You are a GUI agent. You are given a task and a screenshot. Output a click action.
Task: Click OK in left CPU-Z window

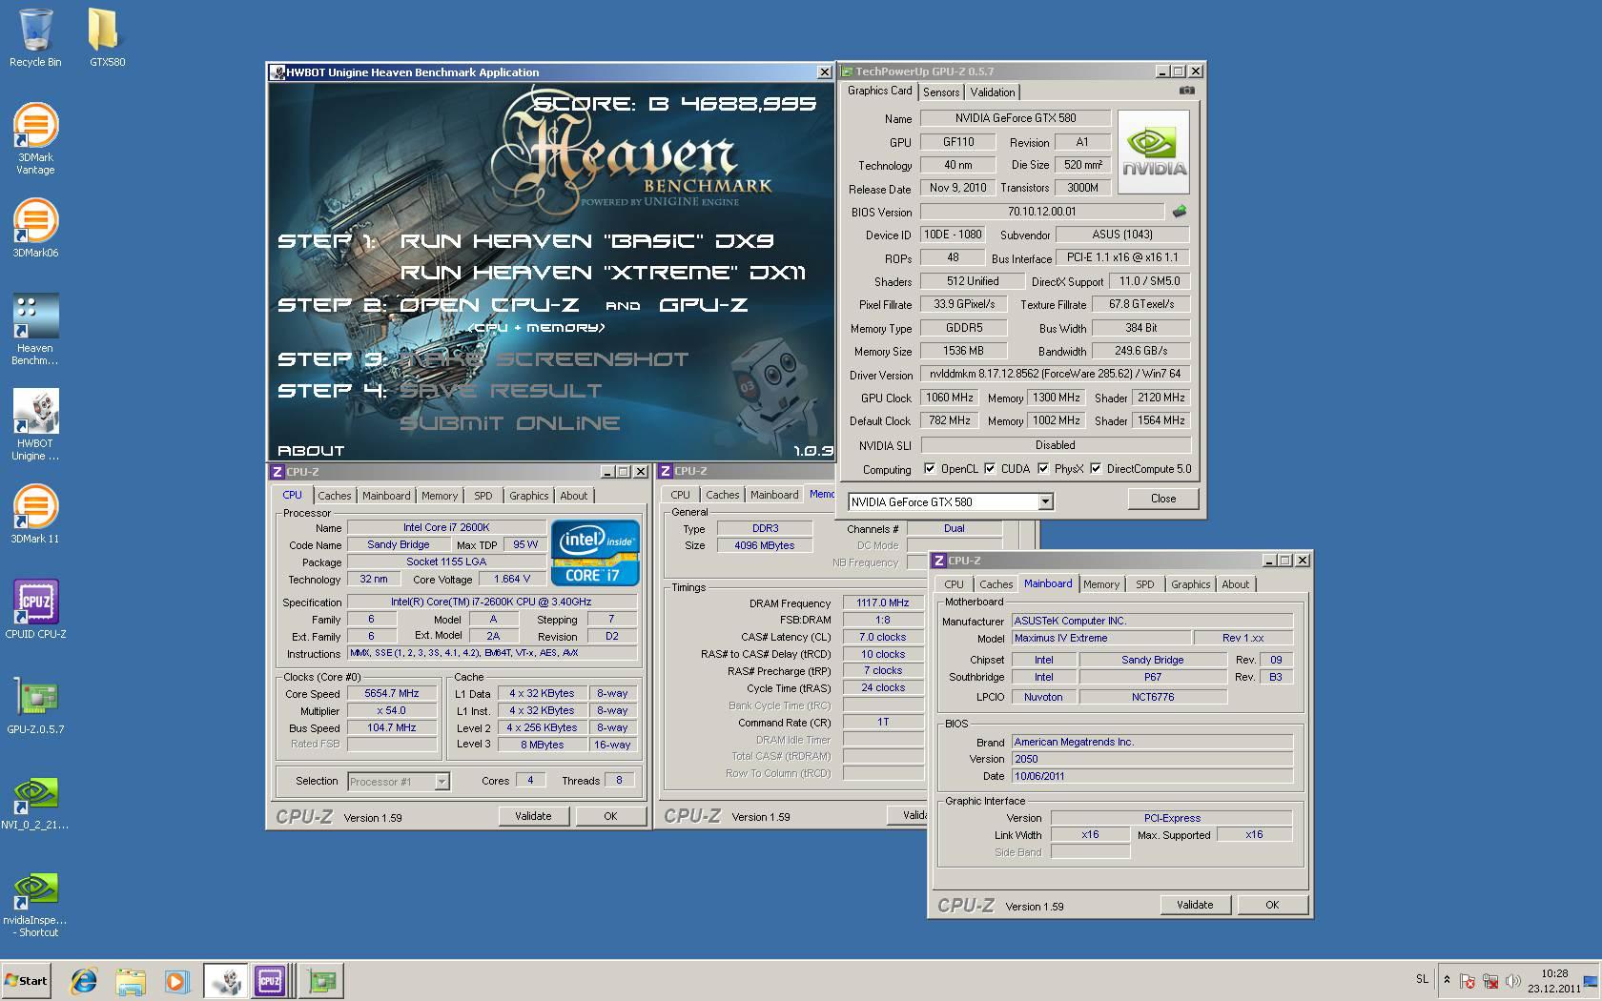pyautogui.click(x=610, y=816)
